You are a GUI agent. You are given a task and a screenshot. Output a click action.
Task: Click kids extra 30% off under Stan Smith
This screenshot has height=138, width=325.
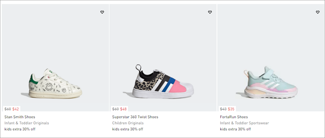pyautogui.click(x=20, y=129)
